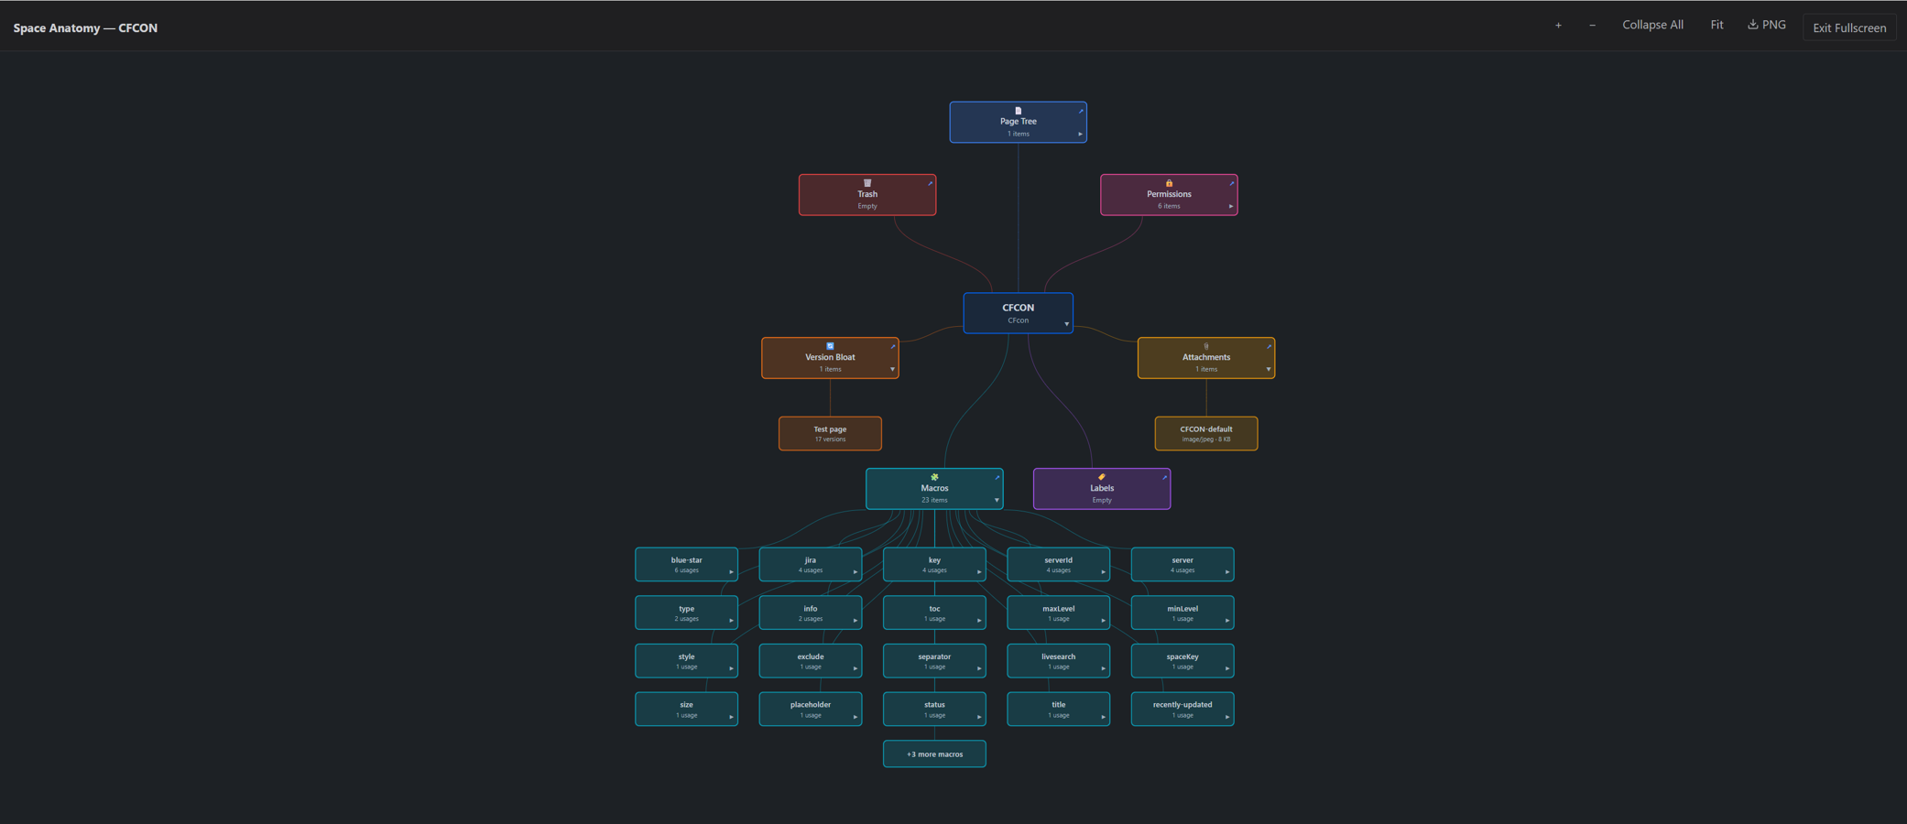Expand the maxLevel macro arrow
The width and height of the screenshot is (1907, 824).
(1103, 621)
